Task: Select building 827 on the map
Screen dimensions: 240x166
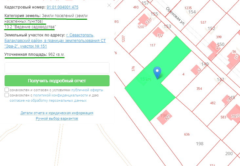Action: 164,117
